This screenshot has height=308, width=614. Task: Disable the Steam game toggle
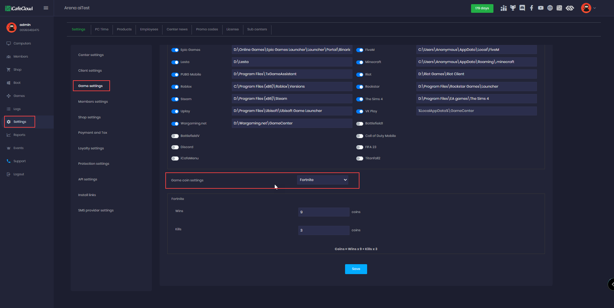[x=175, y=99]
